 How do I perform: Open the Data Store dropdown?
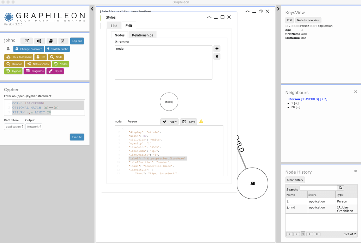[x=14, y=127]
